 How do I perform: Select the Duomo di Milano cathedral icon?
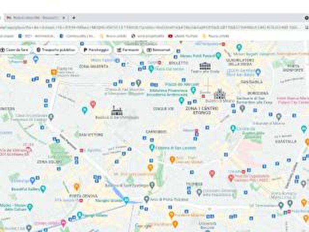click(x=219, y=94)
